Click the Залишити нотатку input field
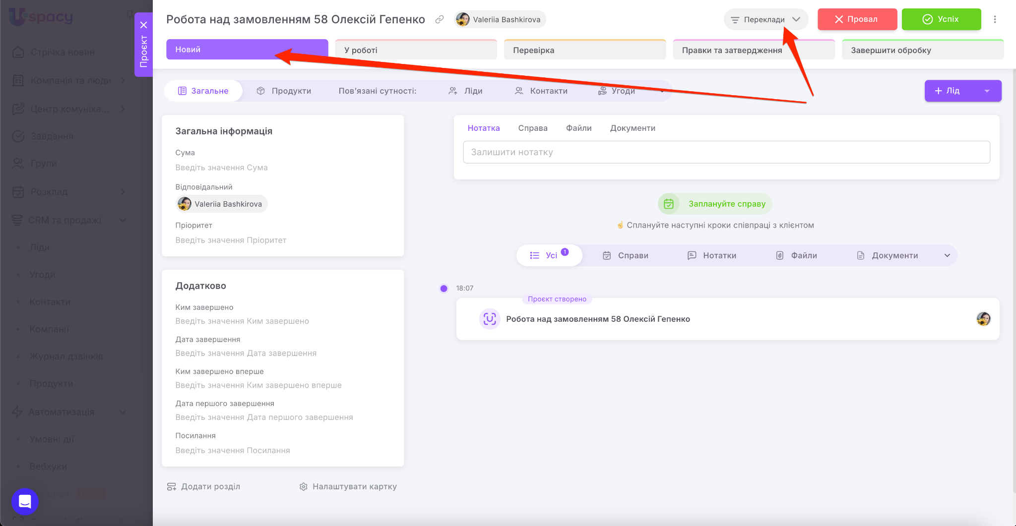Screen dimensions: 1016x526 click(x=726, y=152)
